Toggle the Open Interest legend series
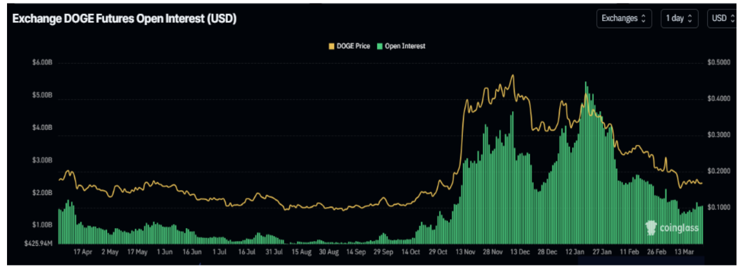The width and height of the screenshot is (740, 269). point(401,46)
